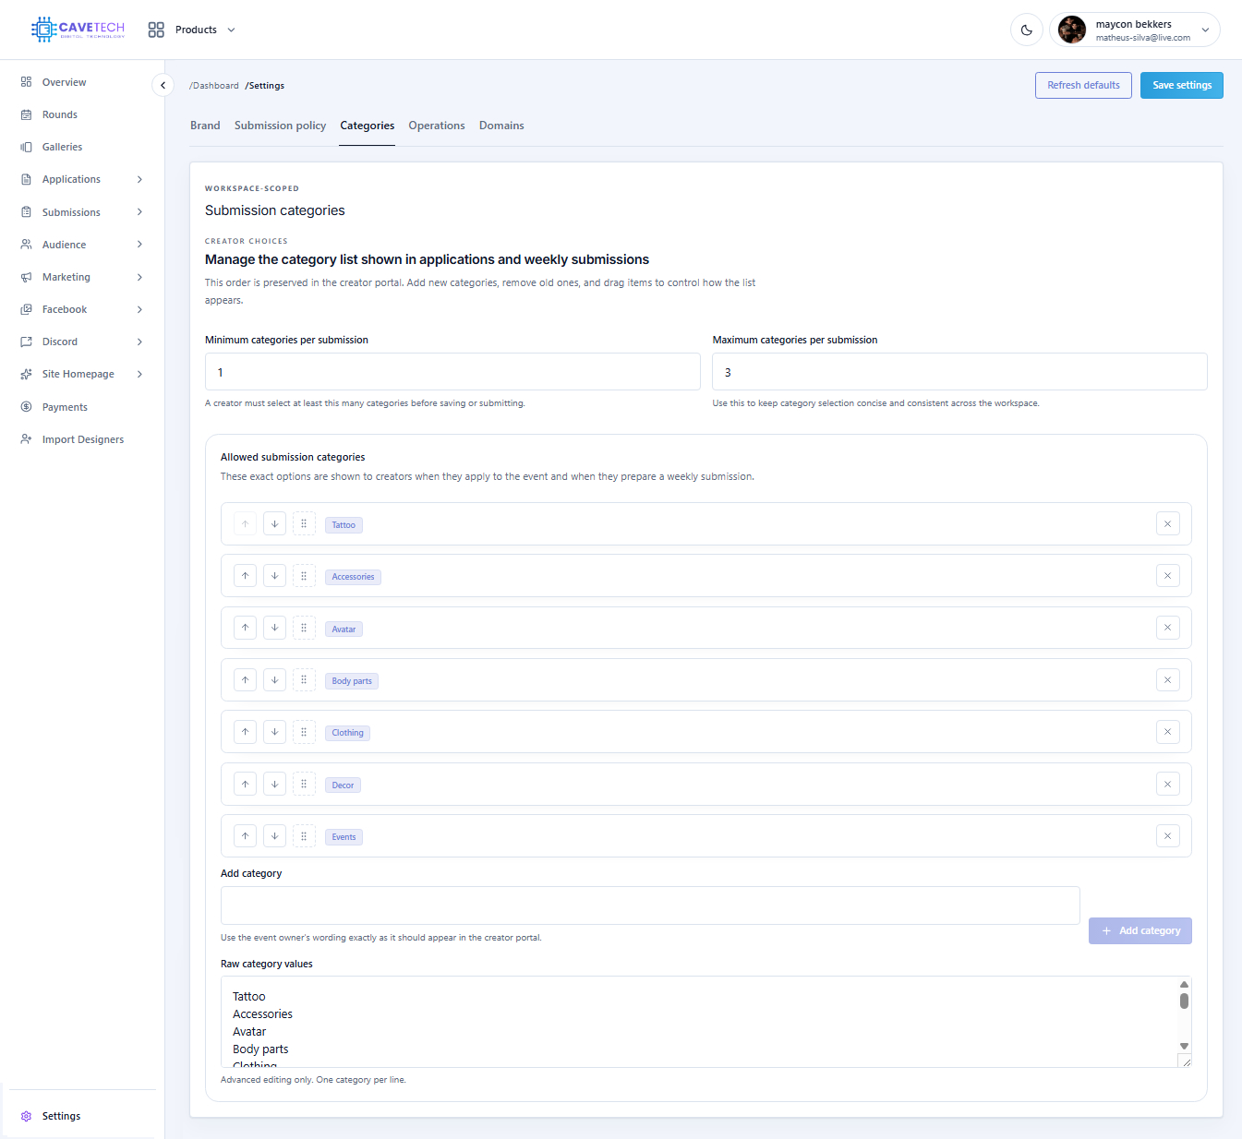Move the Decor category down

tap(274, 785)
